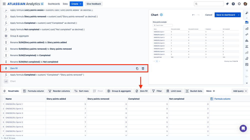Click page 1 in chart preview pagination

[157, 61]
